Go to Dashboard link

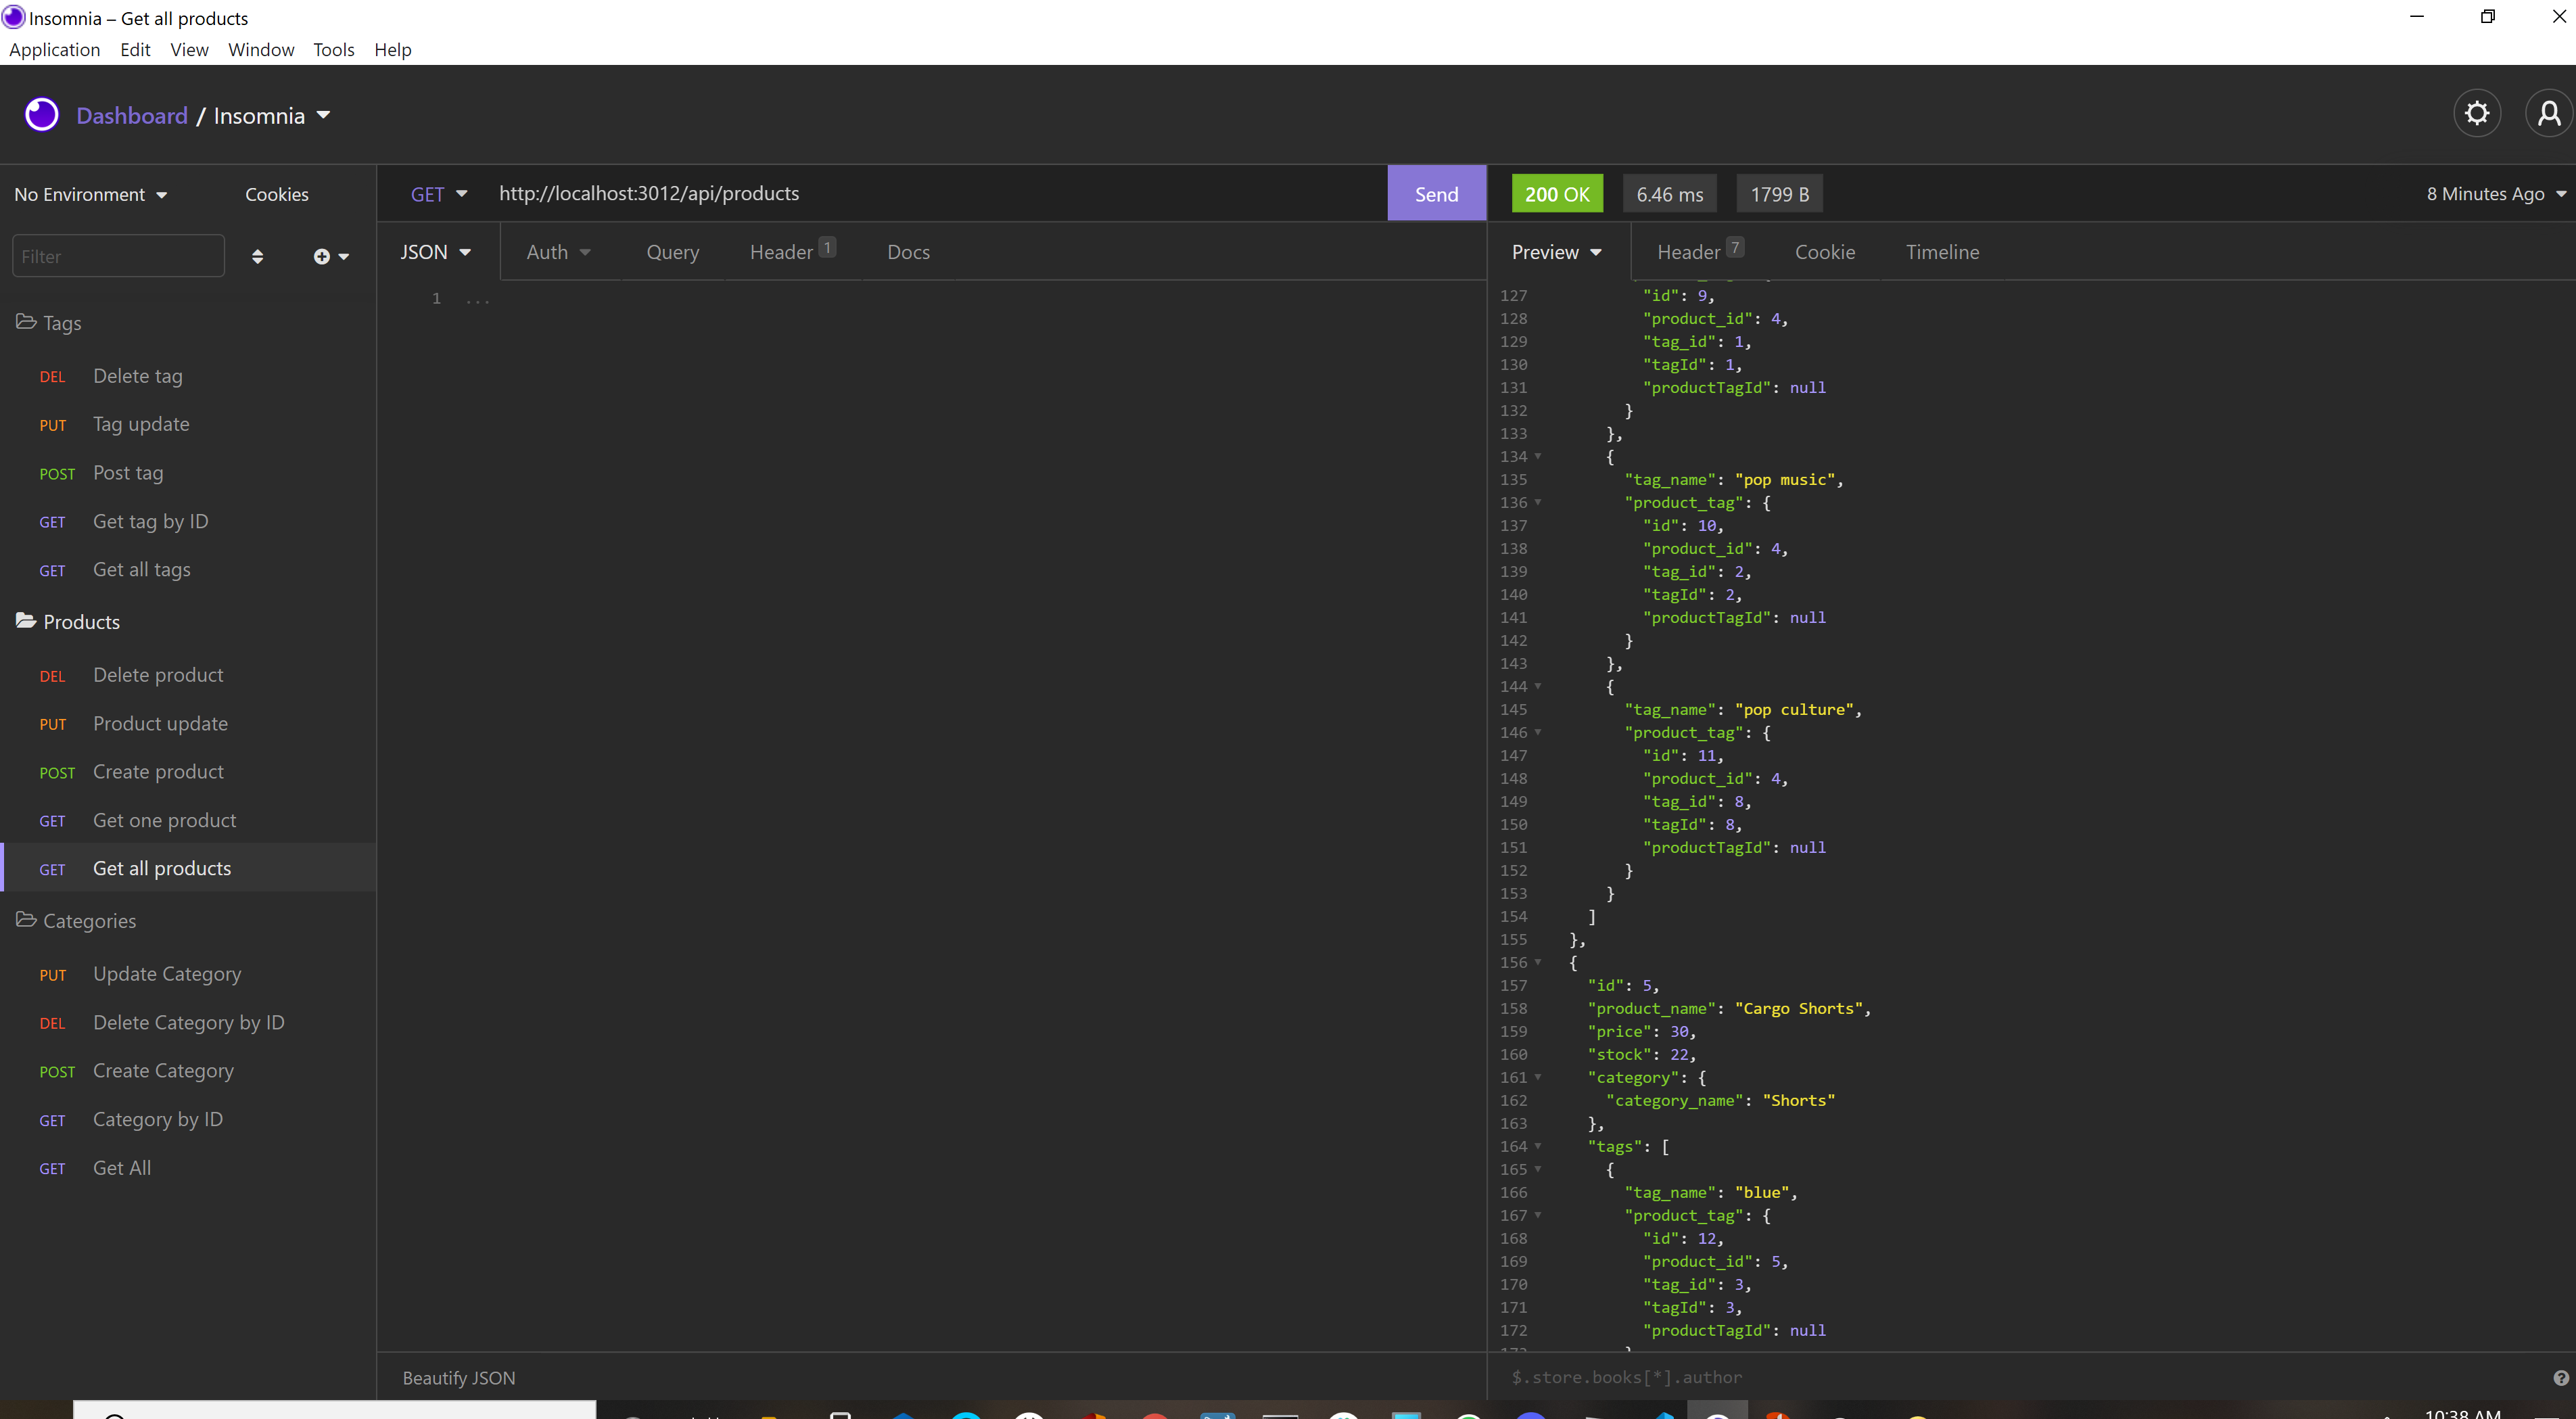[132, 116]
